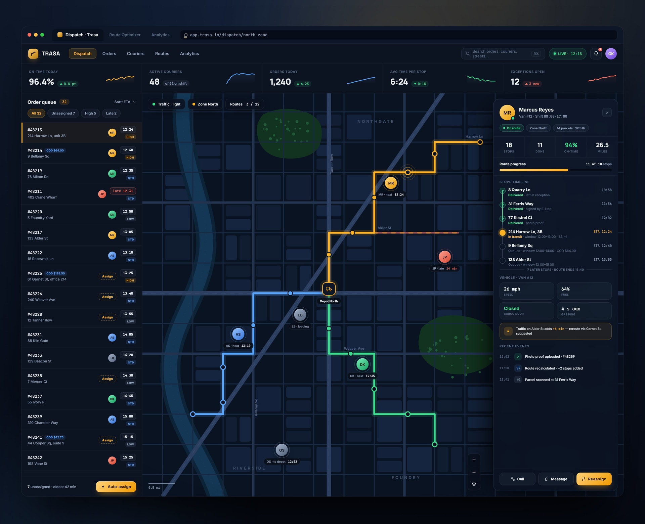Filter queue by Unassigned 7
This screenshot has height=524, width=645.
(x=63, y=113)
